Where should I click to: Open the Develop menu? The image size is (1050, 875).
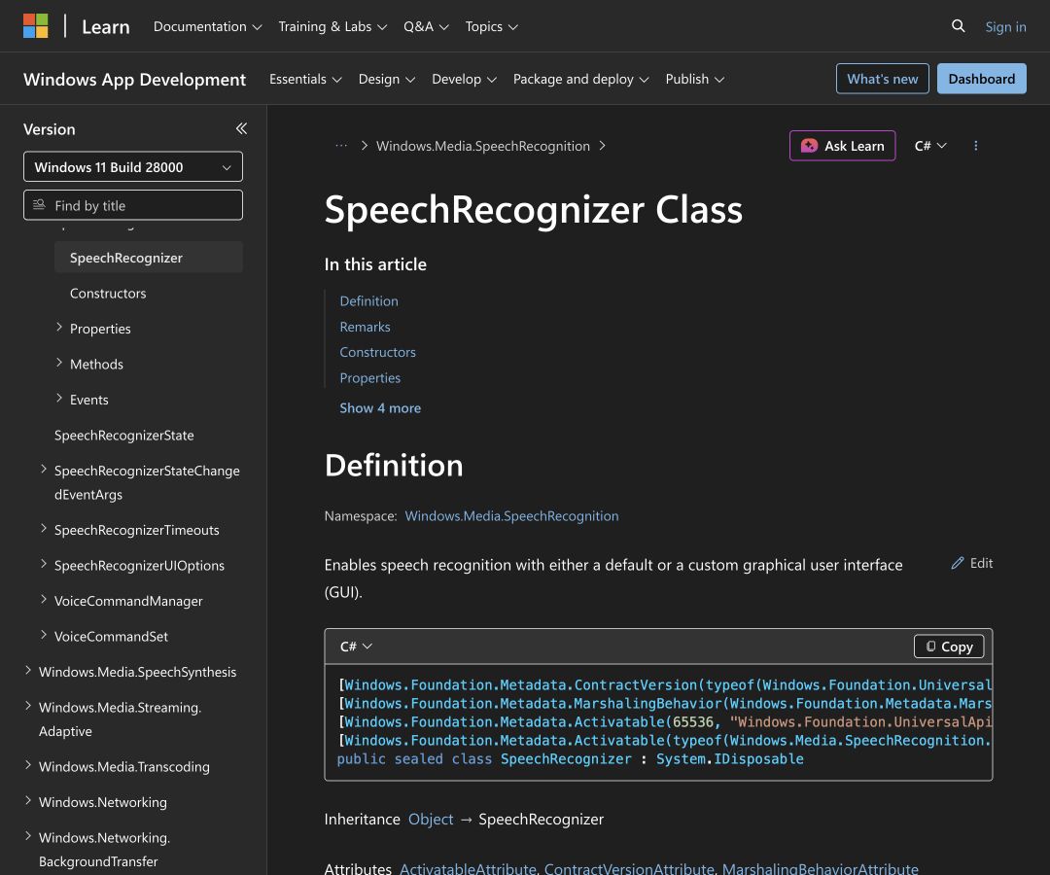tap(464, 79)
